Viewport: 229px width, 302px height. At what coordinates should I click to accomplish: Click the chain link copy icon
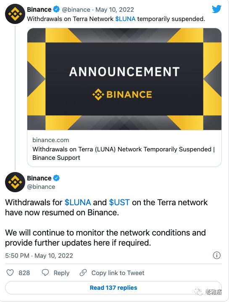tap(83, 273)
